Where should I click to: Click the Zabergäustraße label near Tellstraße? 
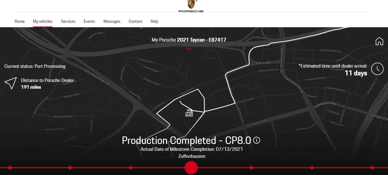pos(325,105)
